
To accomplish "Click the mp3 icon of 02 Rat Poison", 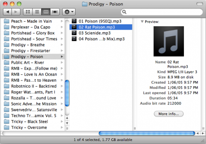I will (x=74, y=27).
